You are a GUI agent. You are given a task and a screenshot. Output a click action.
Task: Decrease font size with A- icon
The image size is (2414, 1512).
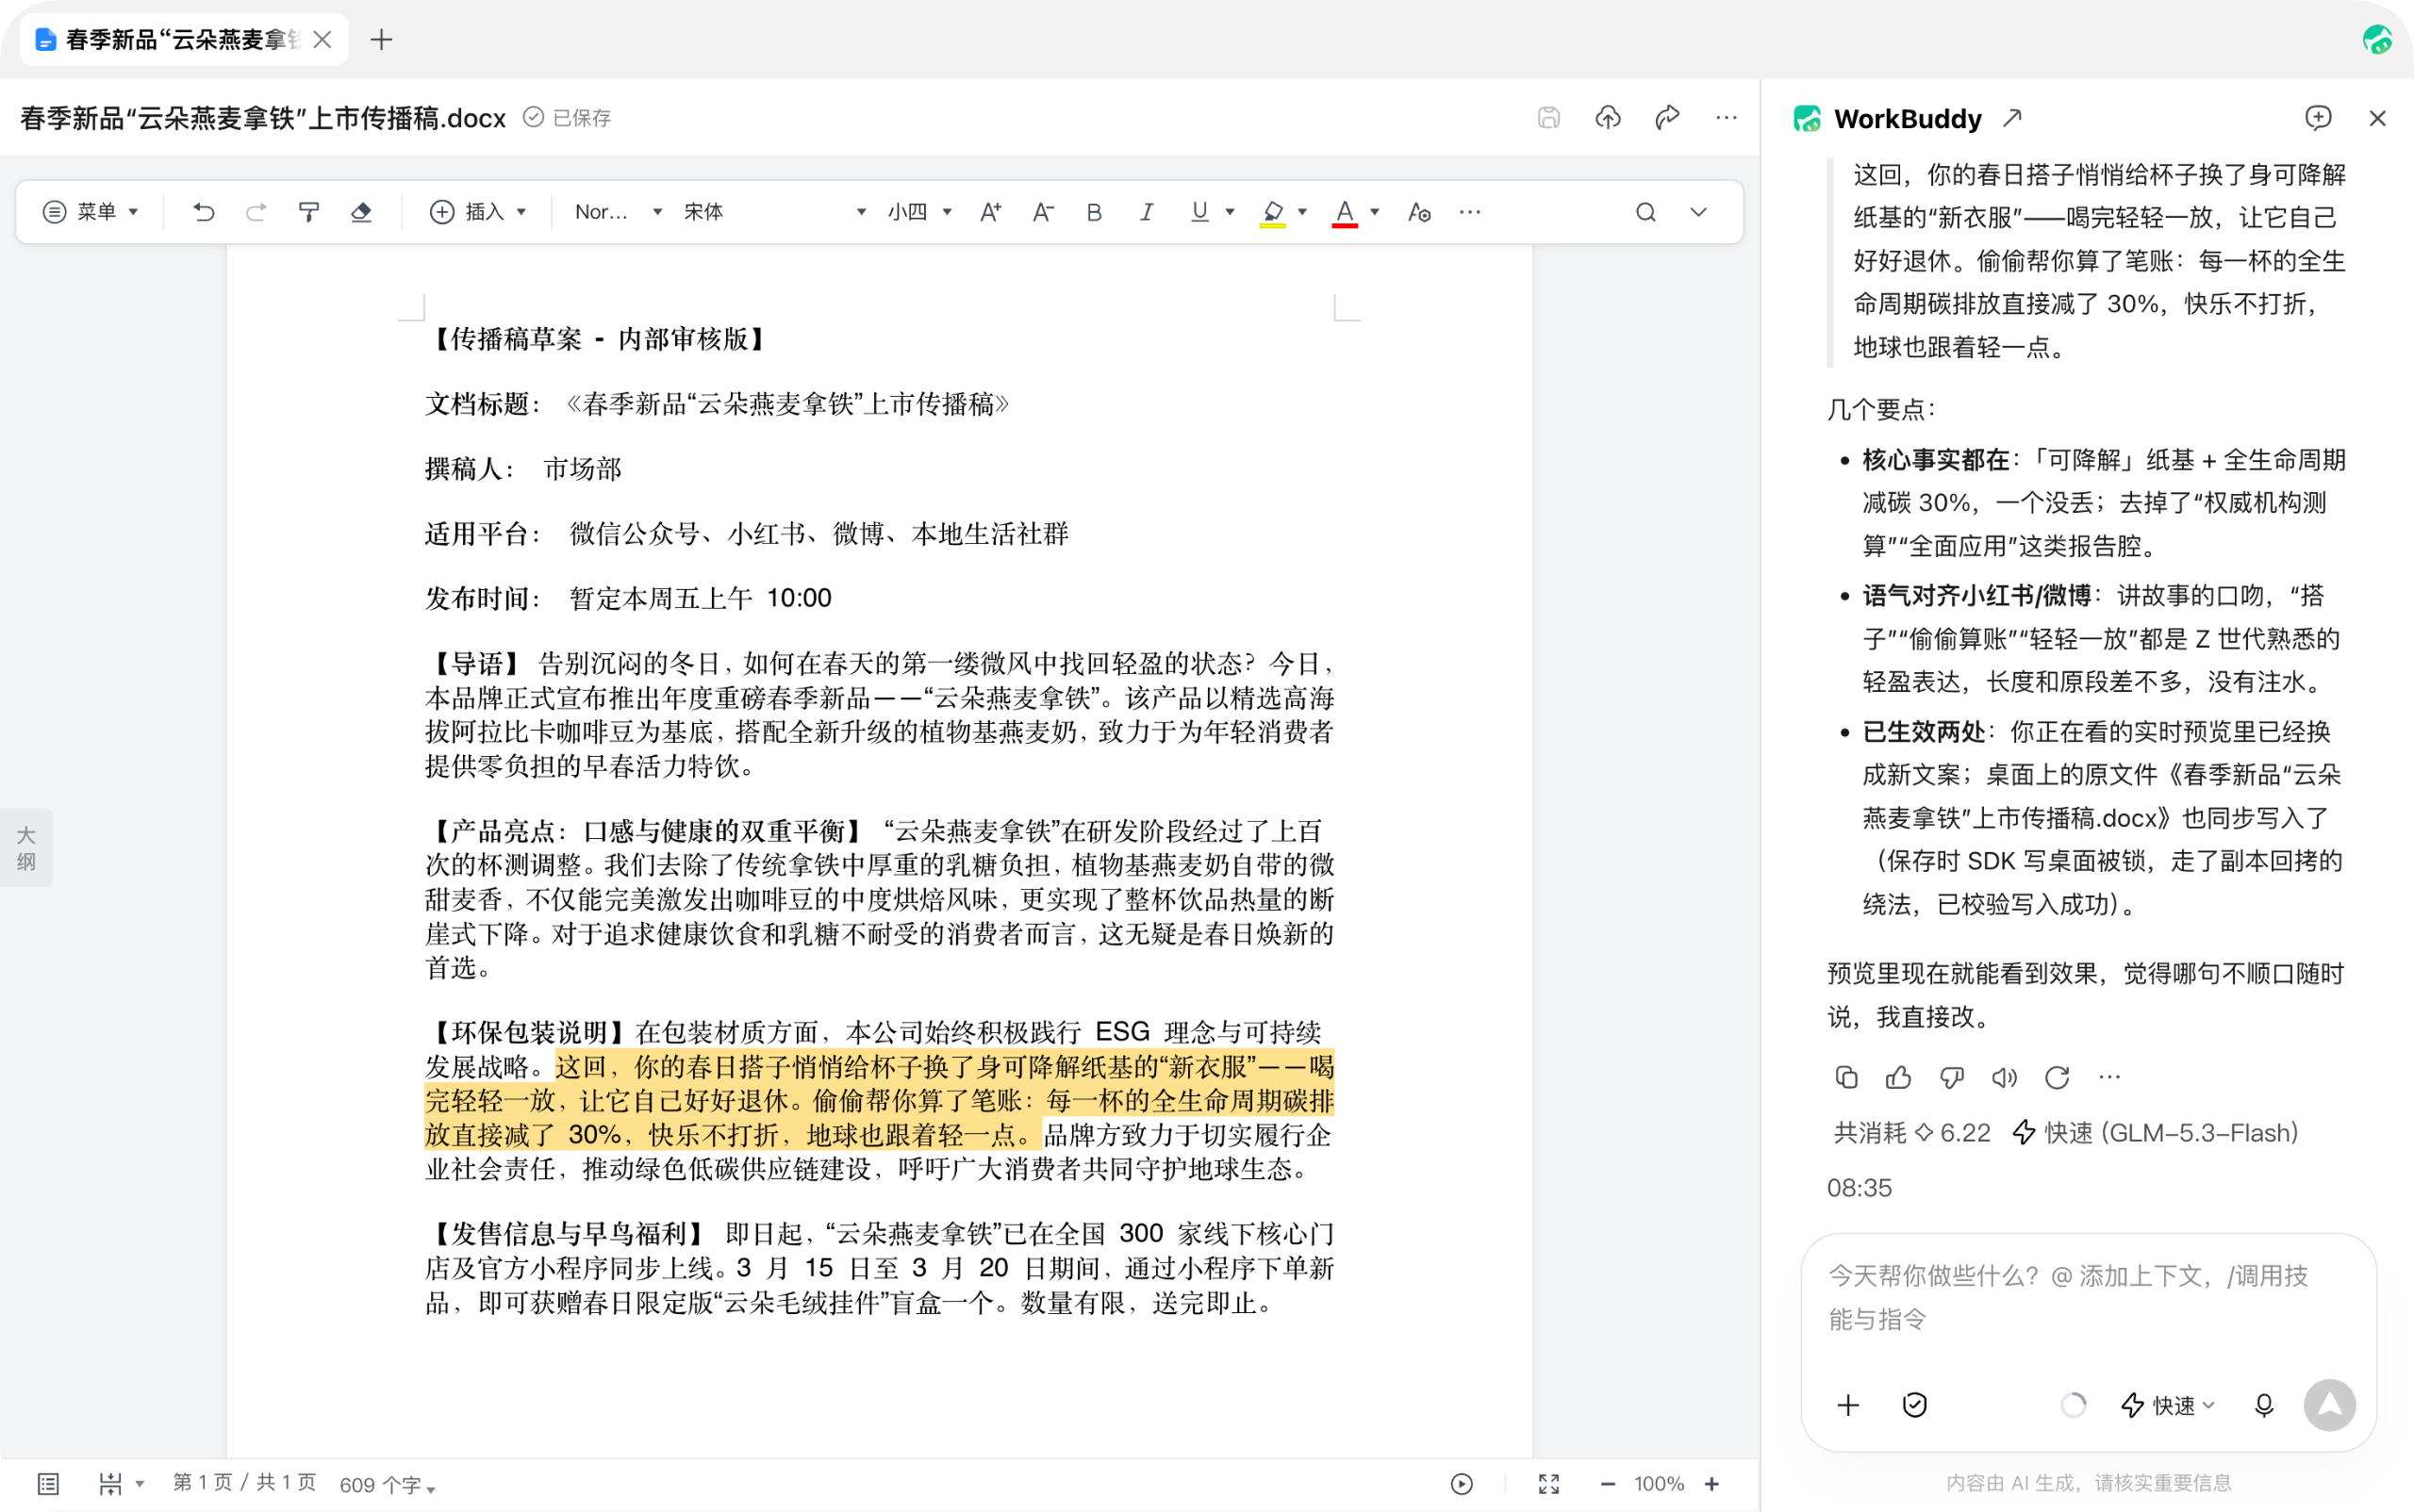pyautogui.click(x=1042, y=212)
